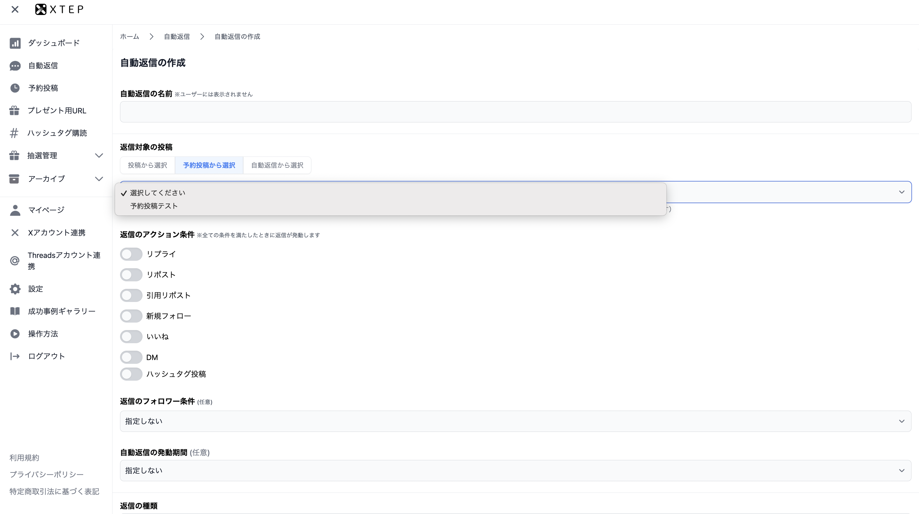自動返信のチャットアイコンを選択
The image size is (919, 514).
click(x=15, y=66)
